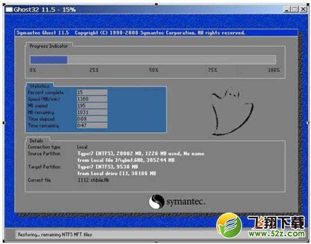
Task: Click the from Local file I:\ylmf.GHO line
Action: click(x=126, y=160)
